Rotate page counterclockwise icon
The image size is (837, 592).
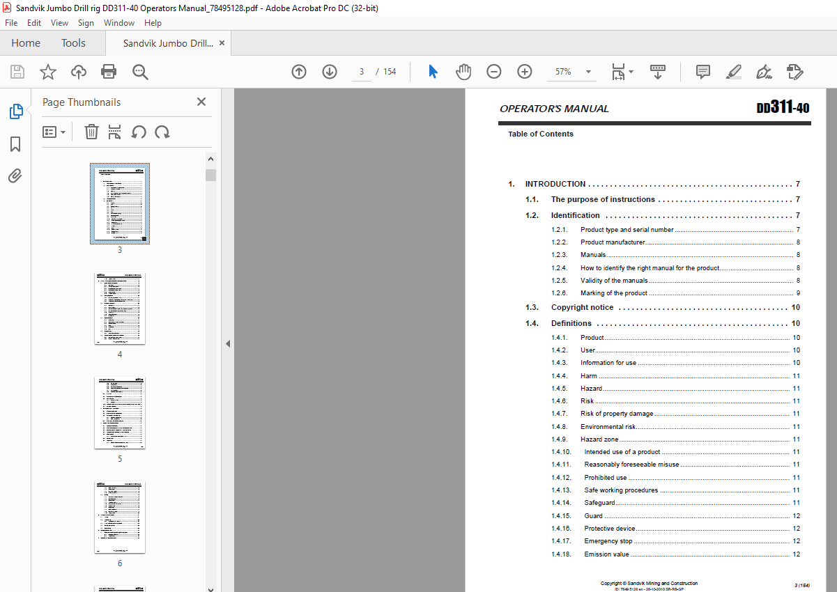139,132
